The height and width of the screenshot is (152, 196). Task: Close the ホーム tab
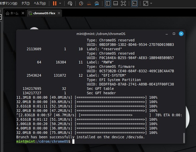point(23,13)
